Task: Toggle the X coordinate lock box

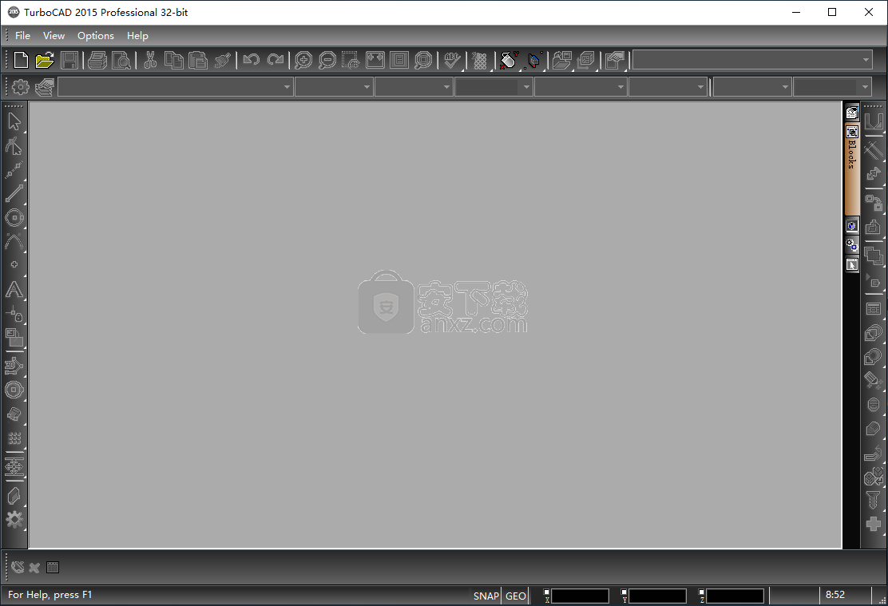Action: 547,592
